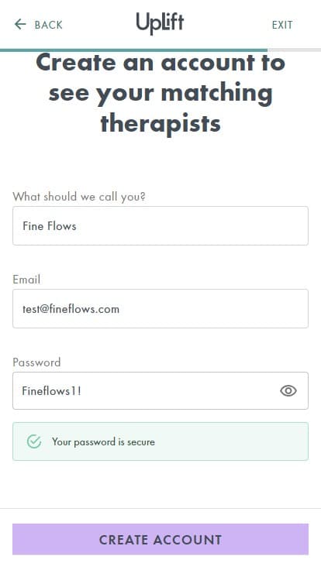This screenshot has height=570, width=321.
Task: Click the green checkmark circle icon
Action: click(x=34, y=441)
